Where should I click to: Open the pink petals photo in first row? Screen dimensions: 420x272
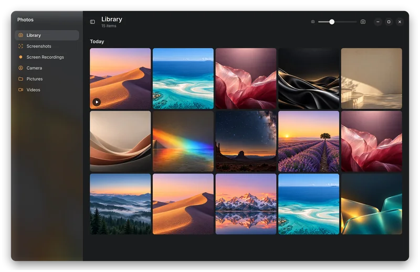(x=246, y=79)
